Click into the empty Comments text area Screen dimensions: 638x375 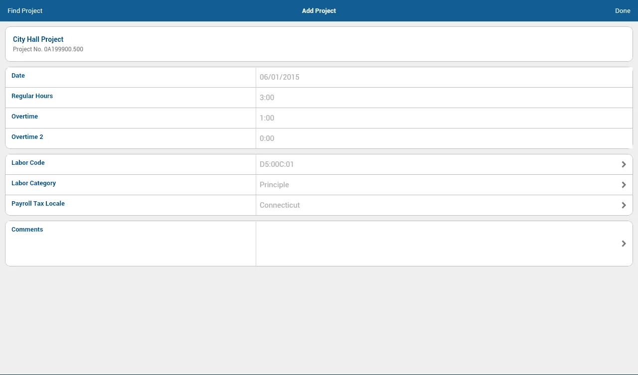click(x=434, y=244)
